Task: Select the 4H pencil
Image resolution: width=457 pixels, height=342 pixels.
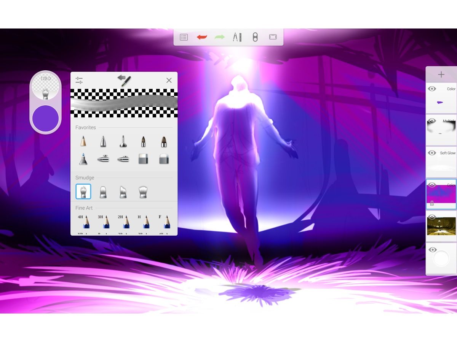Action: point(83,222)
